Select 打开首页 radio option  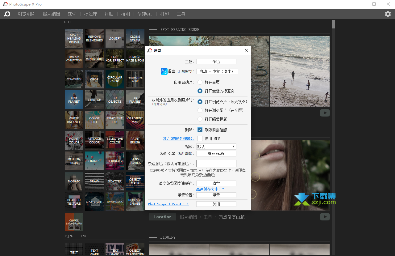[200, 82]
